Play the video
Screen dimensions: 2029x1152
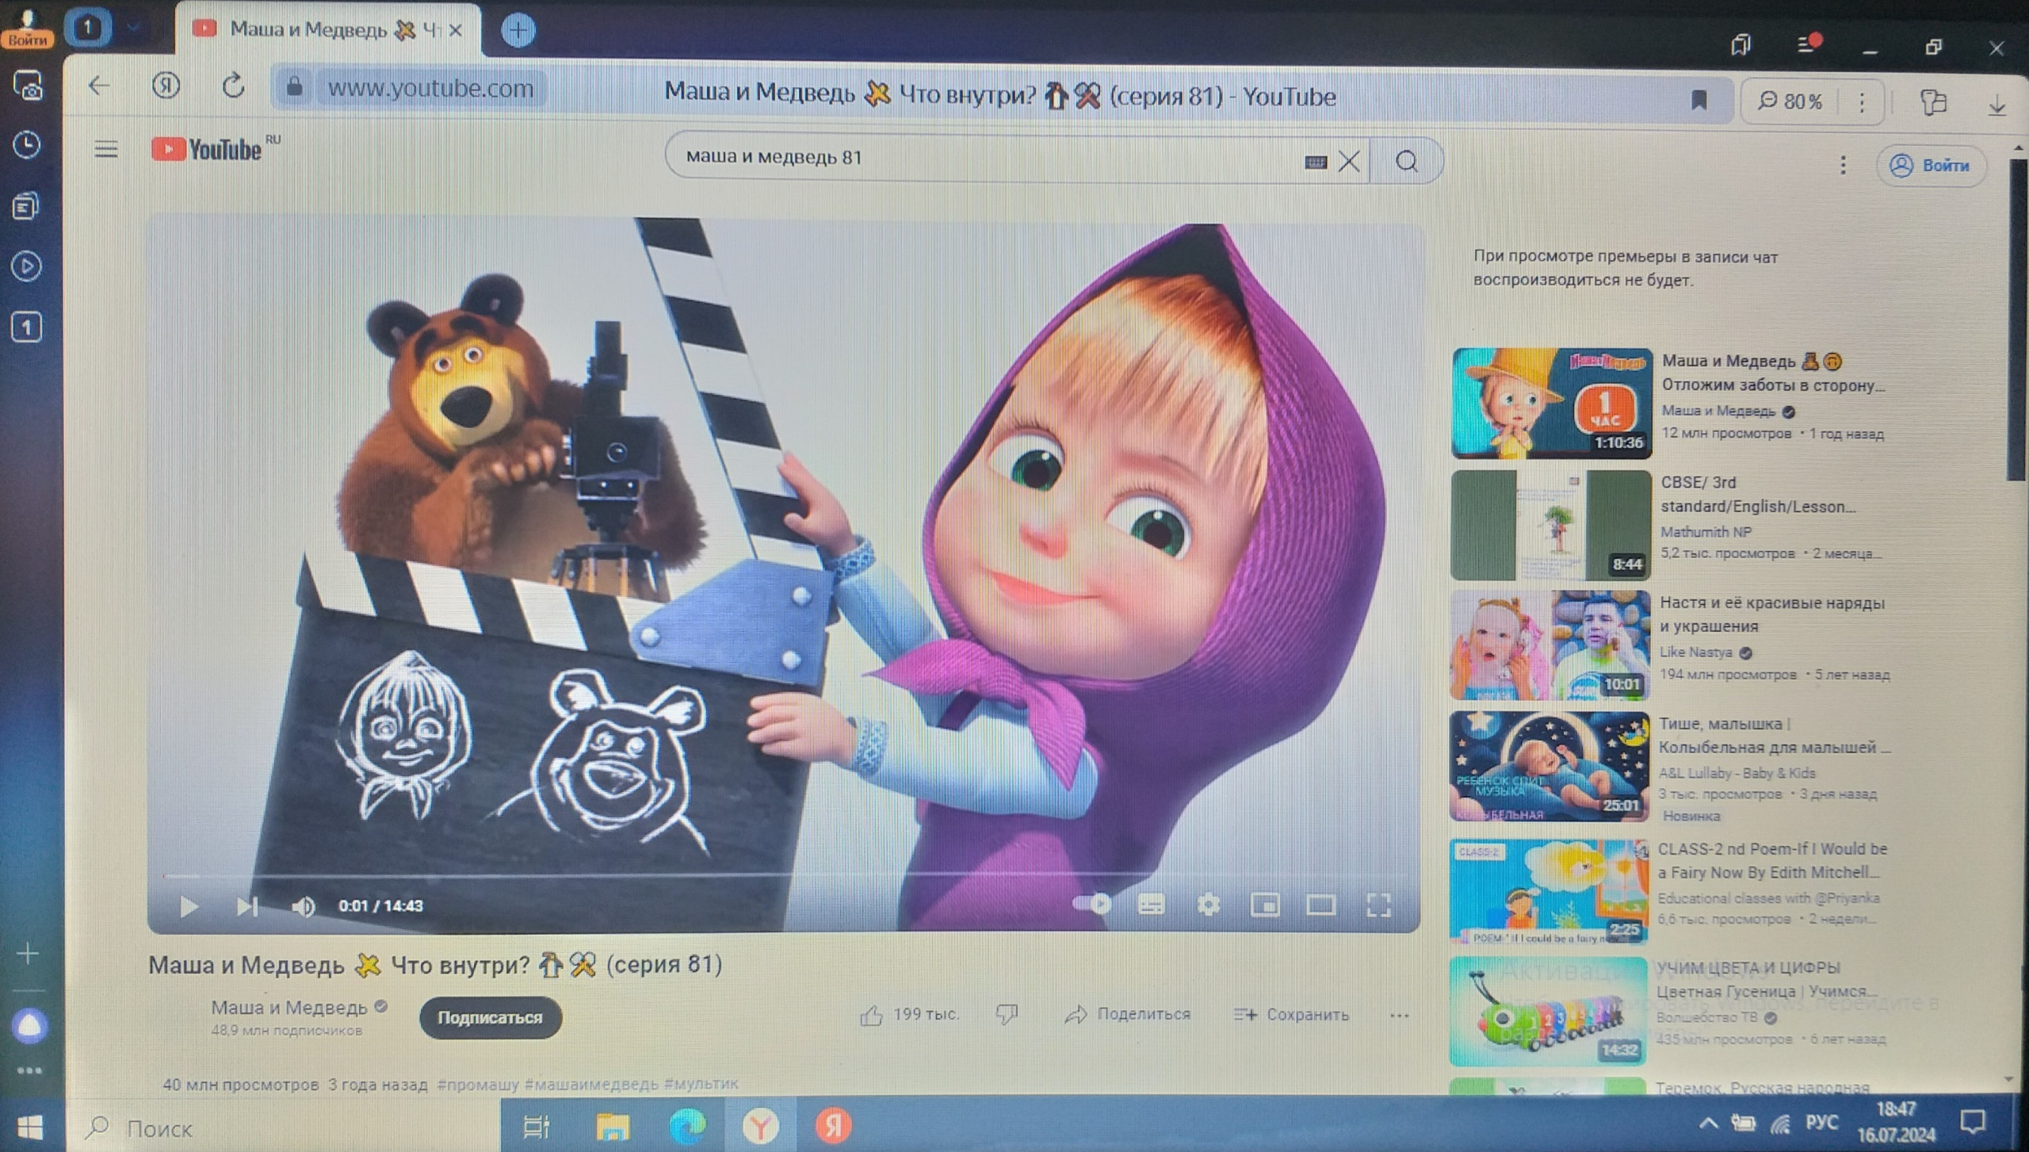[x=188, y=905]
